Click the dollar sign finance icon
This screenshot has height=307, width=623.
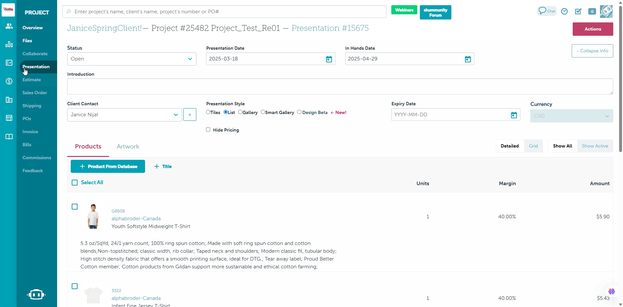[9, 81]
